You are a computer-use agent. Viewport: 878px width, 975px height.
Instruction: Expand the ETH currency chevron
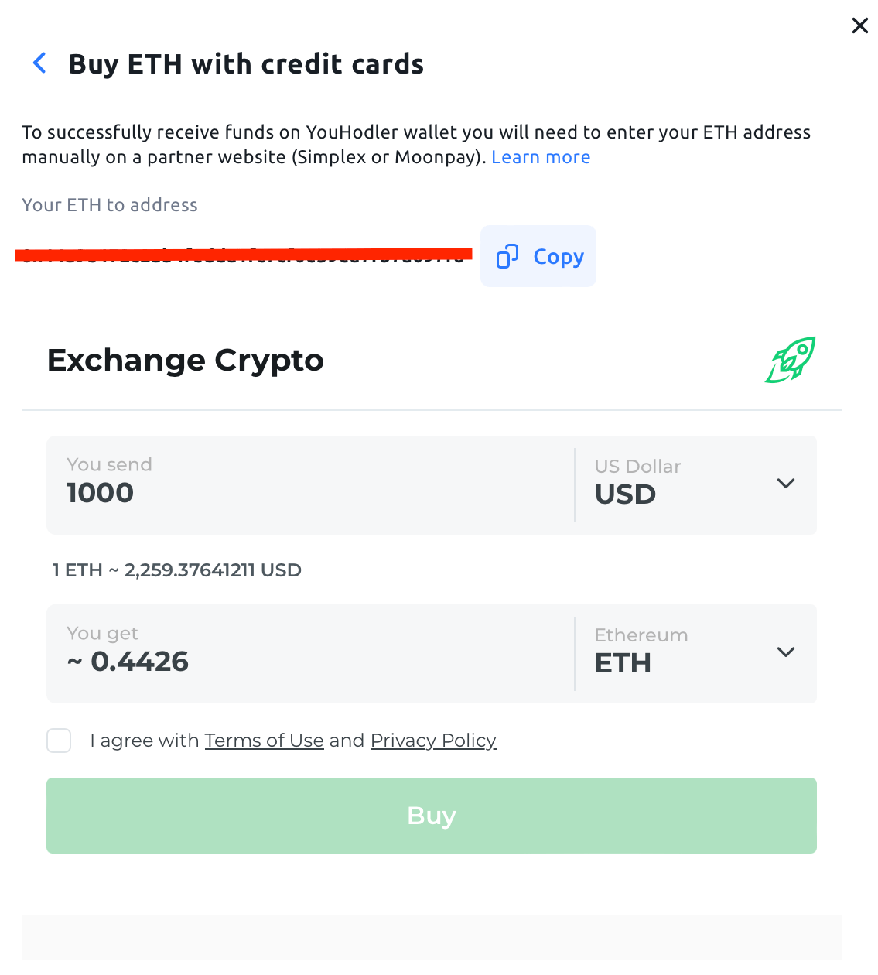(785, 652)
